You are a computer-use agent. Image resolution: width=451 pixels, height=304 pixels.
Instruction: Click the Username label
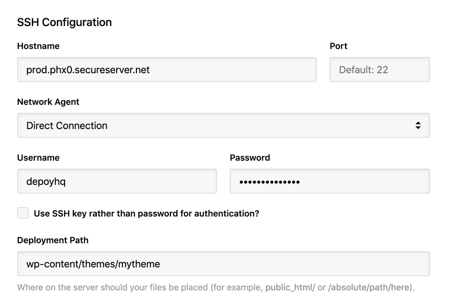tap(38, 158)
